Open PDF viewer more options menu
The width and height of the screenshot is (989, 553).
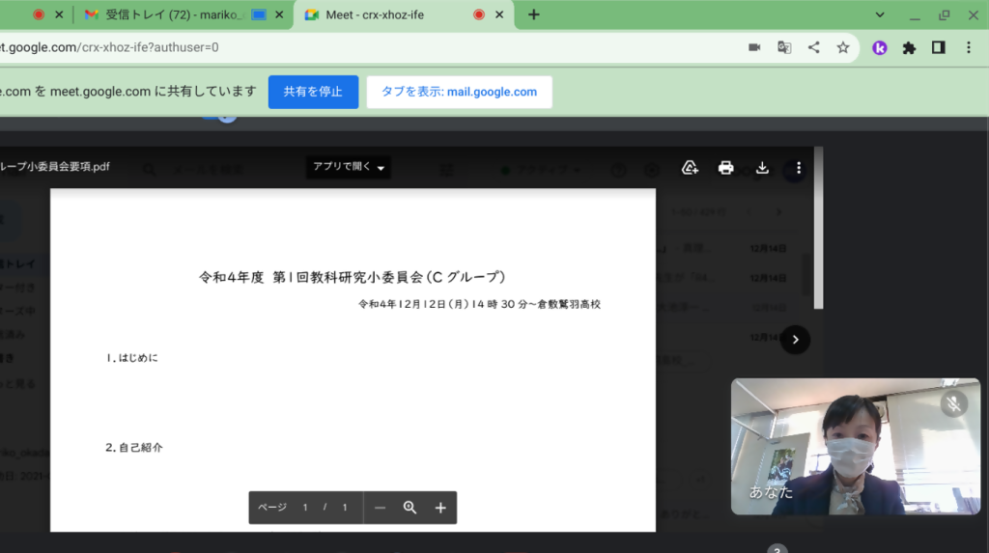(799, 167)
